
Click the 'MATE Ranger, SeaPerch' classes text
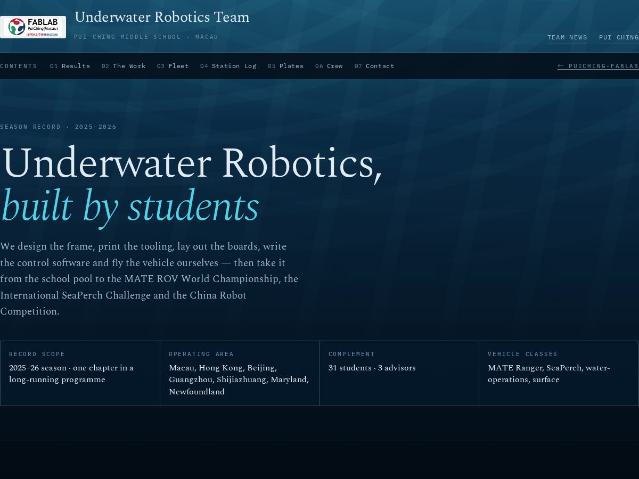coord(549,374)
